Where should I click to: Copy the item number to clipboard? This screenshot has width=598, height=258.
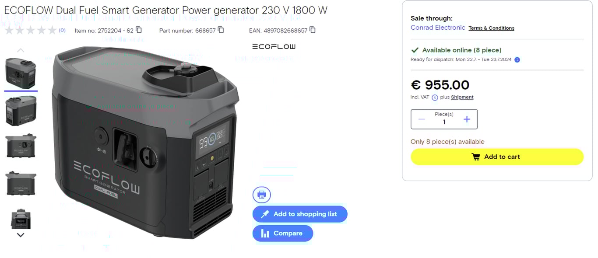click(139, 30)
